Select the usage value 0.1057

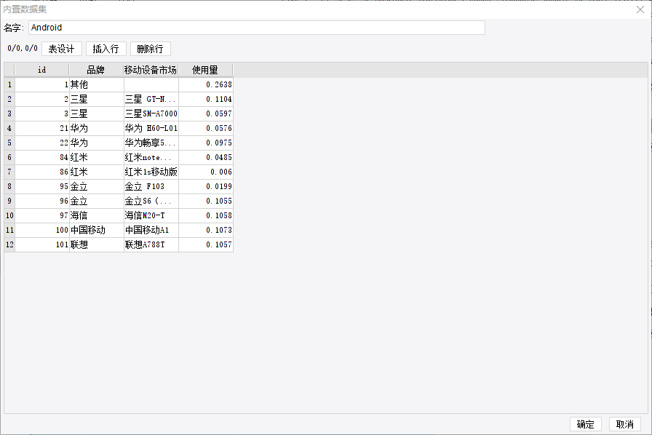click(x=206, y=244)
